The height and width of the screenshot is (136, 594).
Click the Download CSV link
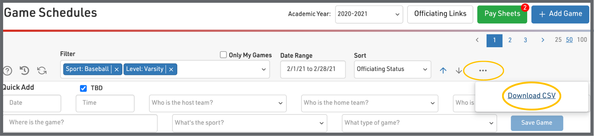(532, 96)
